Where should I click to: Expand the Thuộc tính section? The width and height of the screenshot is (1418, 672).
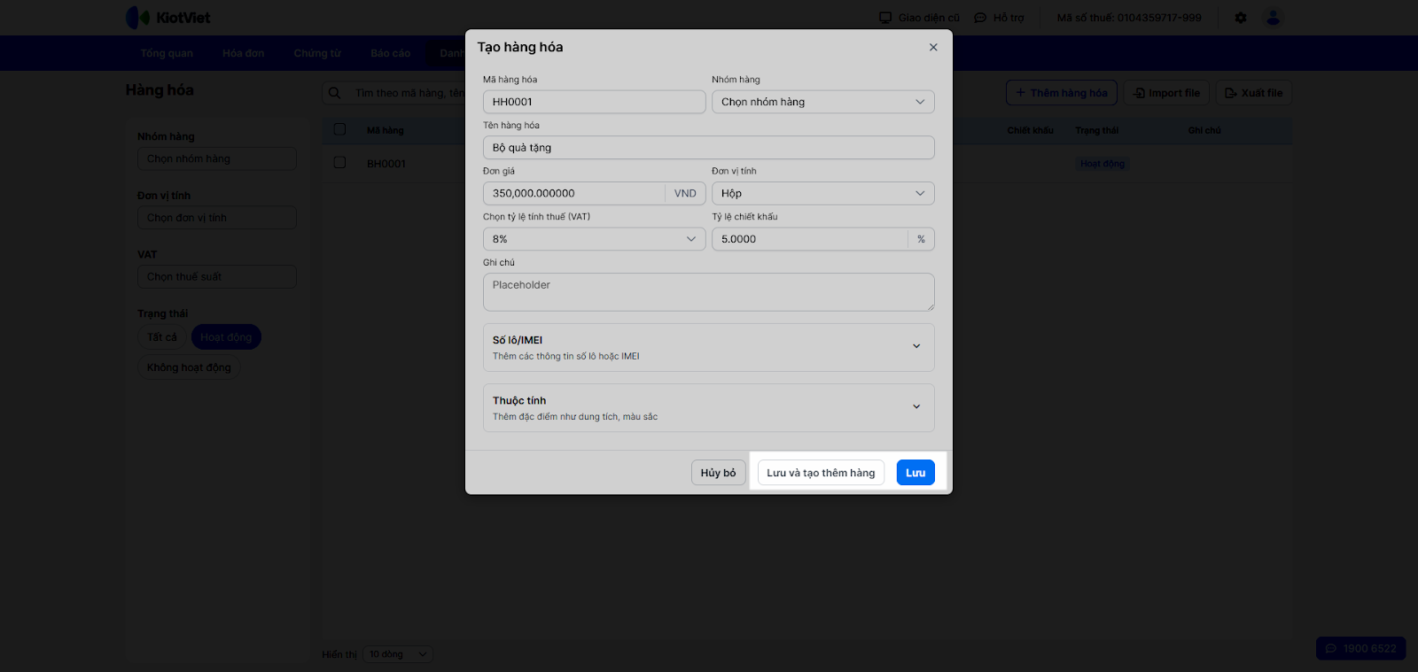(916, 406)
